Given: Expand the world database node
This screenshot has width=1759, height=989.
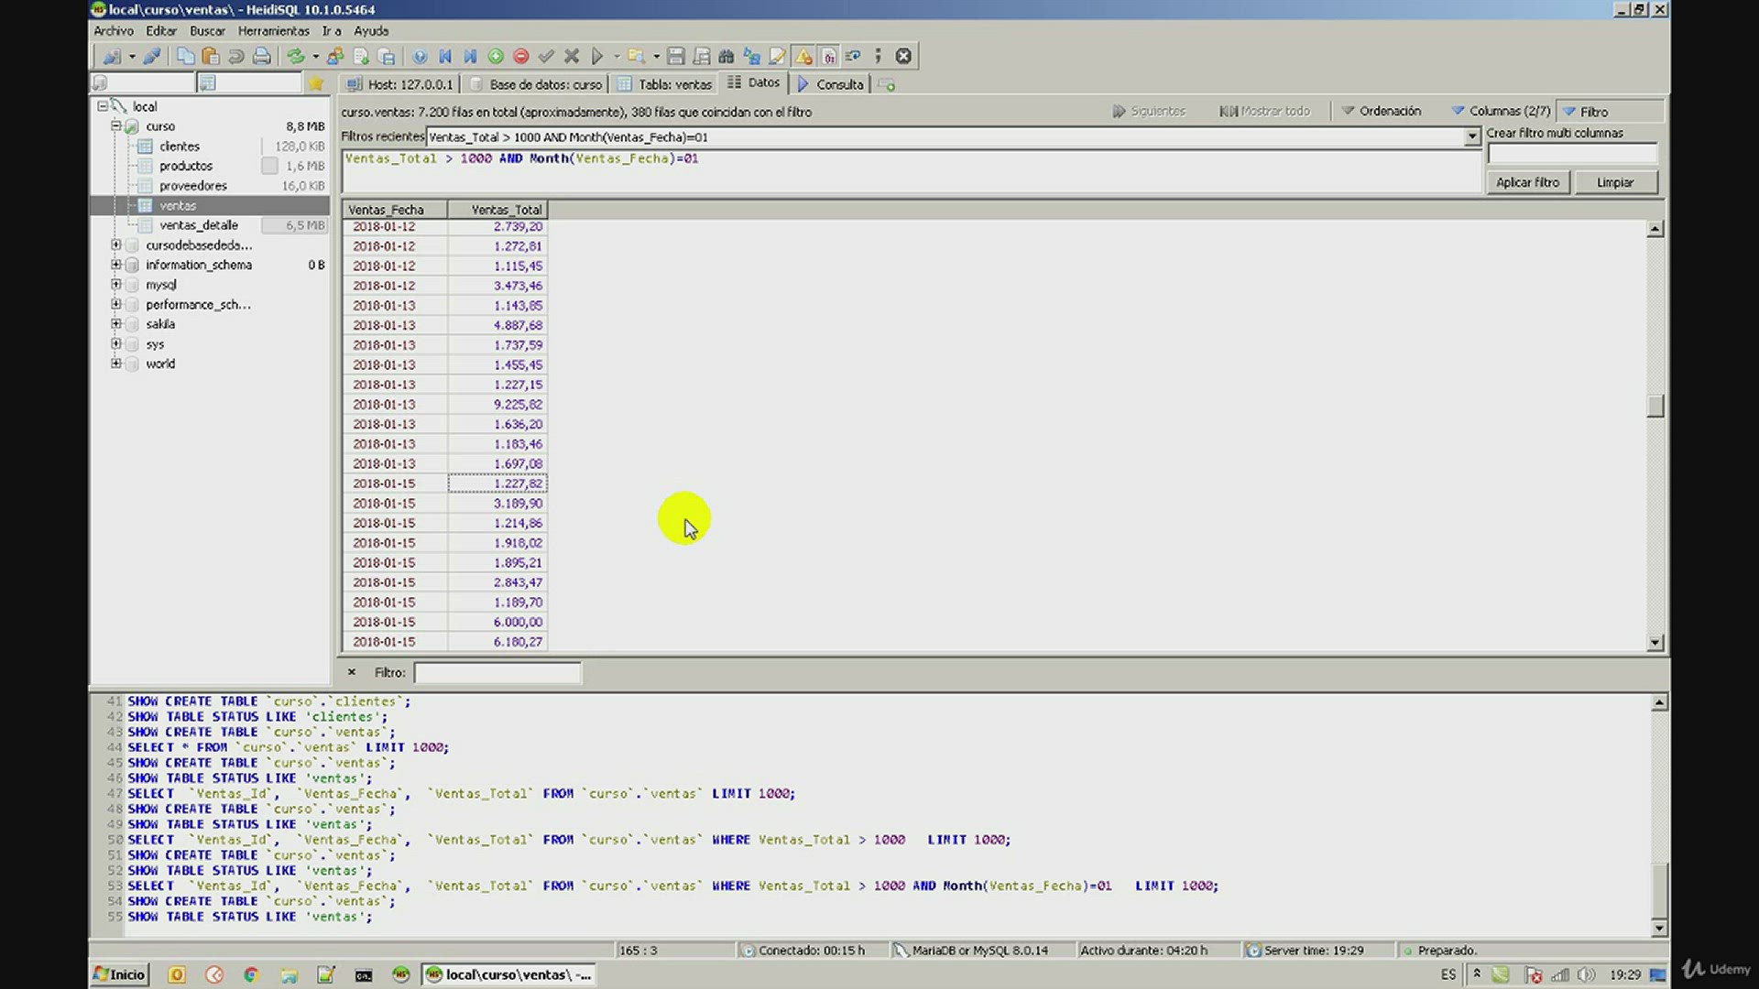Looking at the screenshot, I should 116,364.
